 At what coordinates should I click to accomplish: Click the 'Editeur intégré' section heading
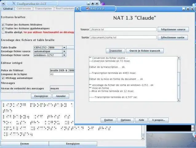(12, 63)
